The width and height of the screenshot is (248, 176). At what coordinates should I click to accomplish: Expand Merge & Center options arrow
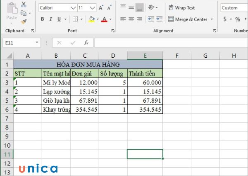[212, 19]
